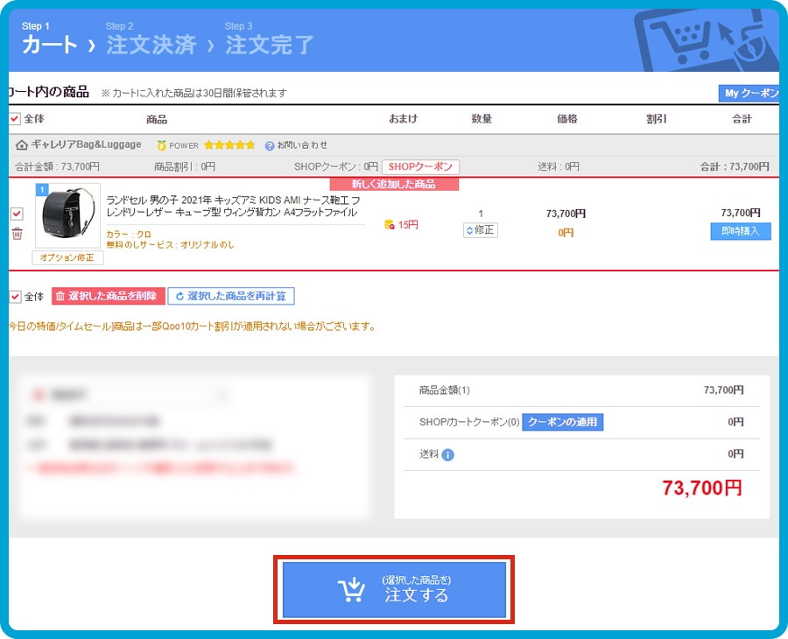Uncheck the top 全体 select-all checkbox
Viewport: 788px width, 639px height.
(x=15, y=119)
